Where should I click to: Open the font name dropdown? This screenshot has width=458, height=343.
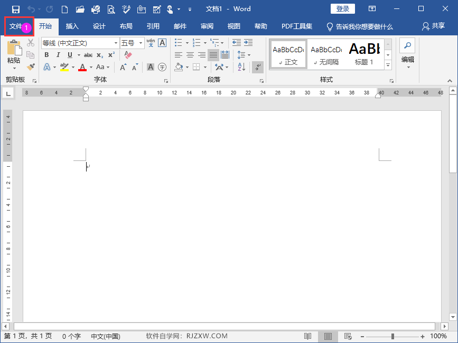(116, 43)
